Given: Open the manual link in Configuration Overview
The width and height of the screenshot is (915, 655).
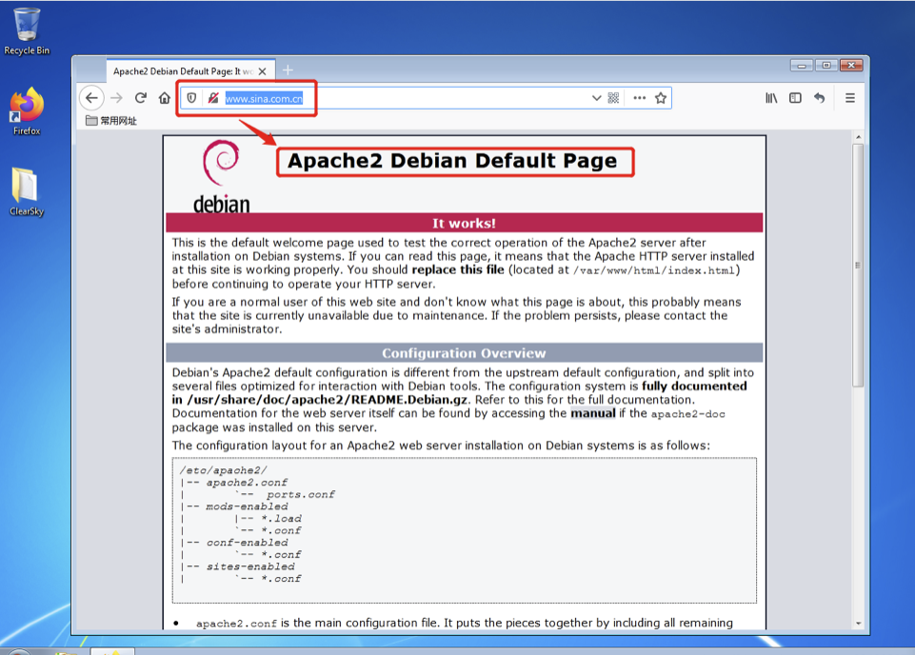Looking at the screenshot, I should 593,413.
